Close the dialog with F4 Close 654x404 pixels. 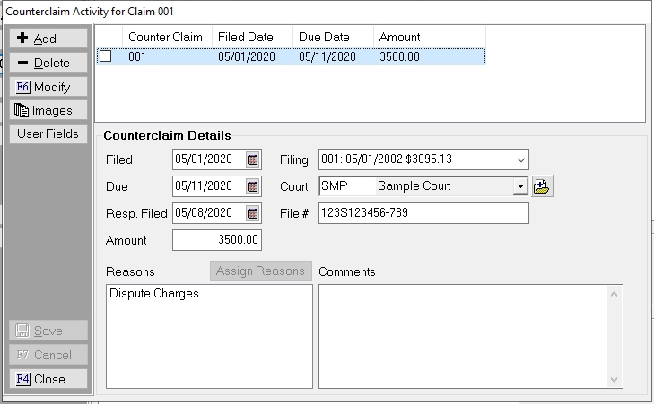(x=48, y=379)
